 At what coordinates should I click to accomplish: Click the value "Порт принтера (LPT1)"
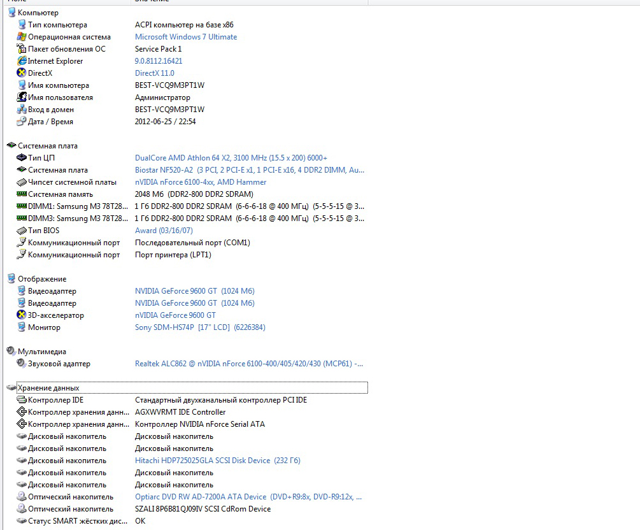pos(173,255)
